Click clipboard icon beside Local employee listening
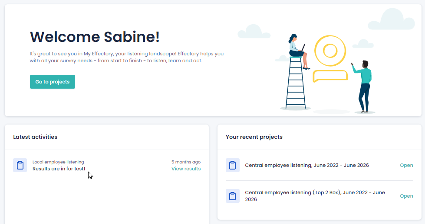This screenshot has width=425, height=224. point(20,165)
